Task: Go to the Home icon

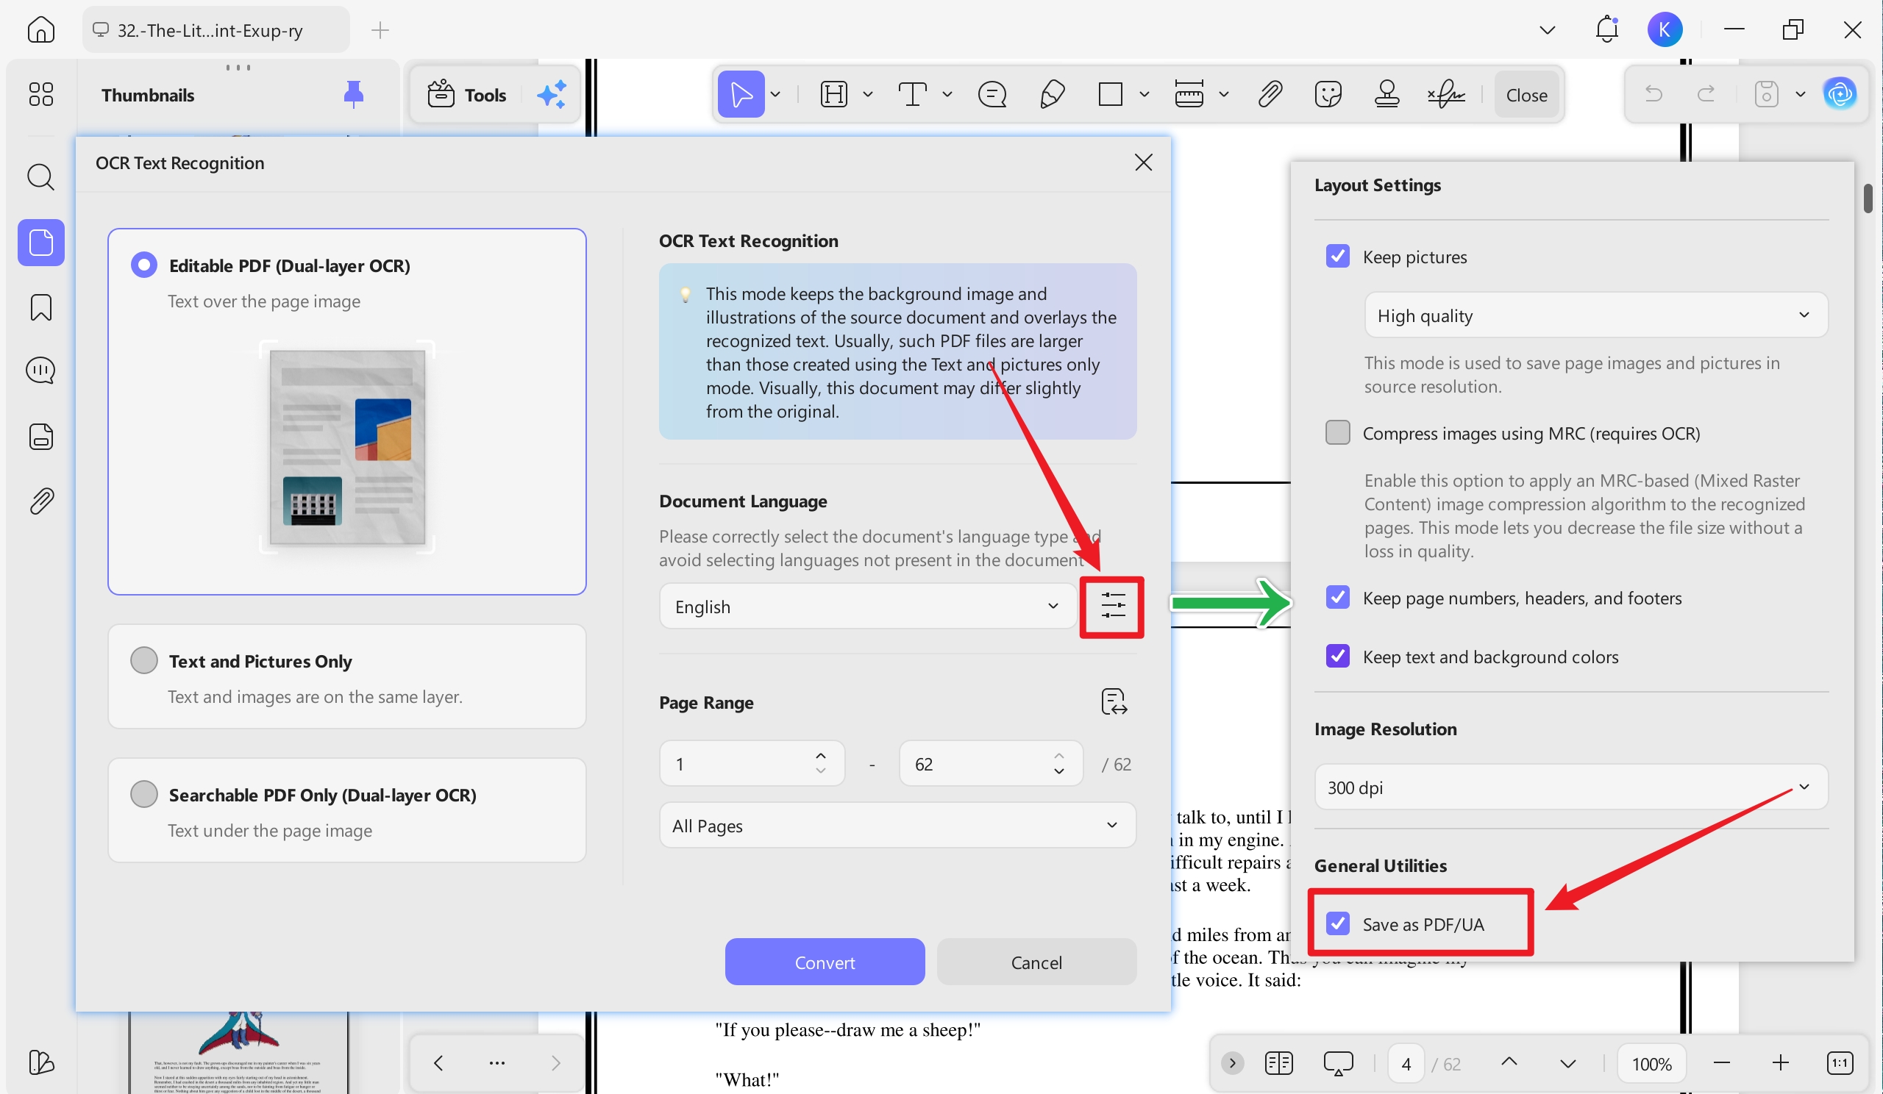Action: tap(40, 30)
